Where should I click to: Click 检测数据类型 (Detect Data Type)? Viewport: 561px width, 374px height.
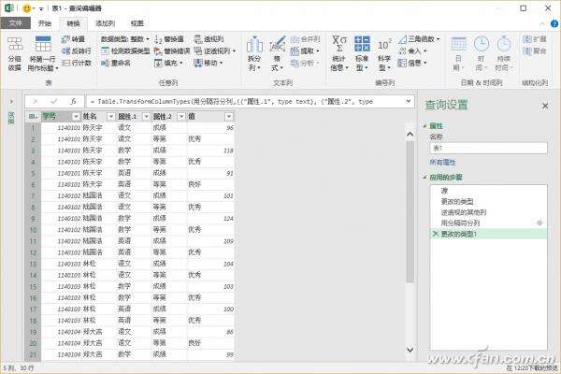click(125, 51)
